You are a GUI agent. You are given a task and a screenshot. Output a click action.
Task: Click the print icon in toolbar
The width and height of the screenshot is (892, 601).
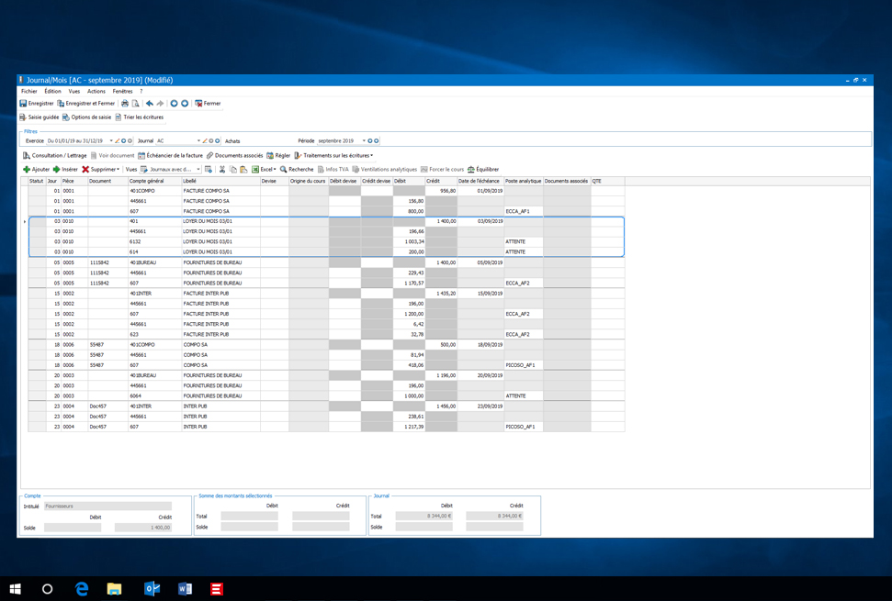(125, 104)
